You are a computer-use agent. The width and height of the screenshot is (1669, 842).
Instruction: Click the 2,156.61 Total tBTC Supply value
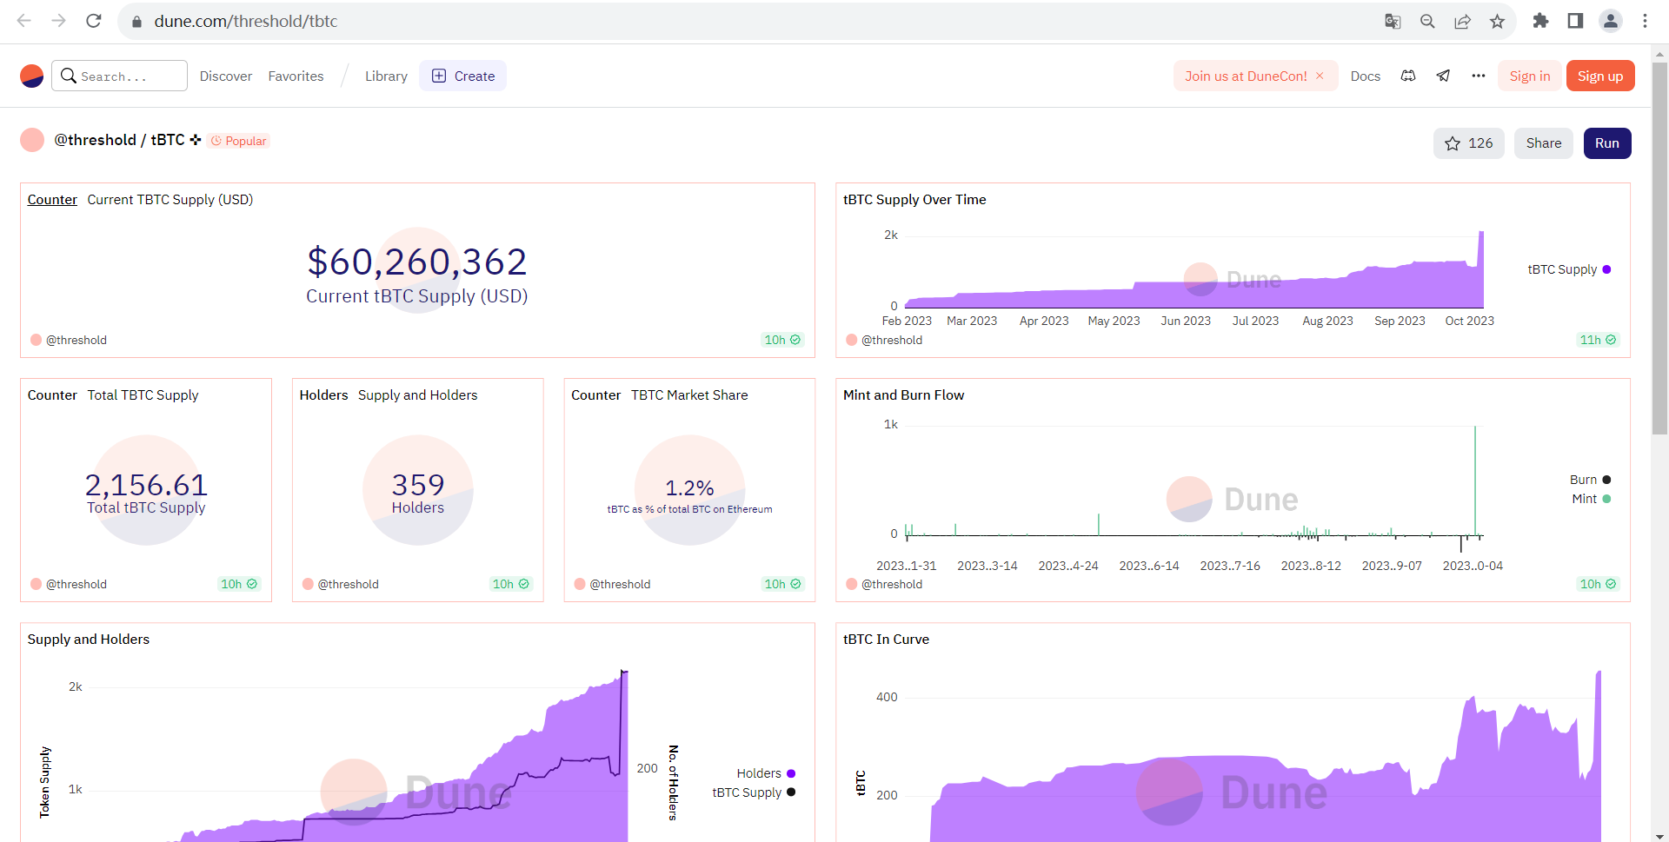(146, 484)
